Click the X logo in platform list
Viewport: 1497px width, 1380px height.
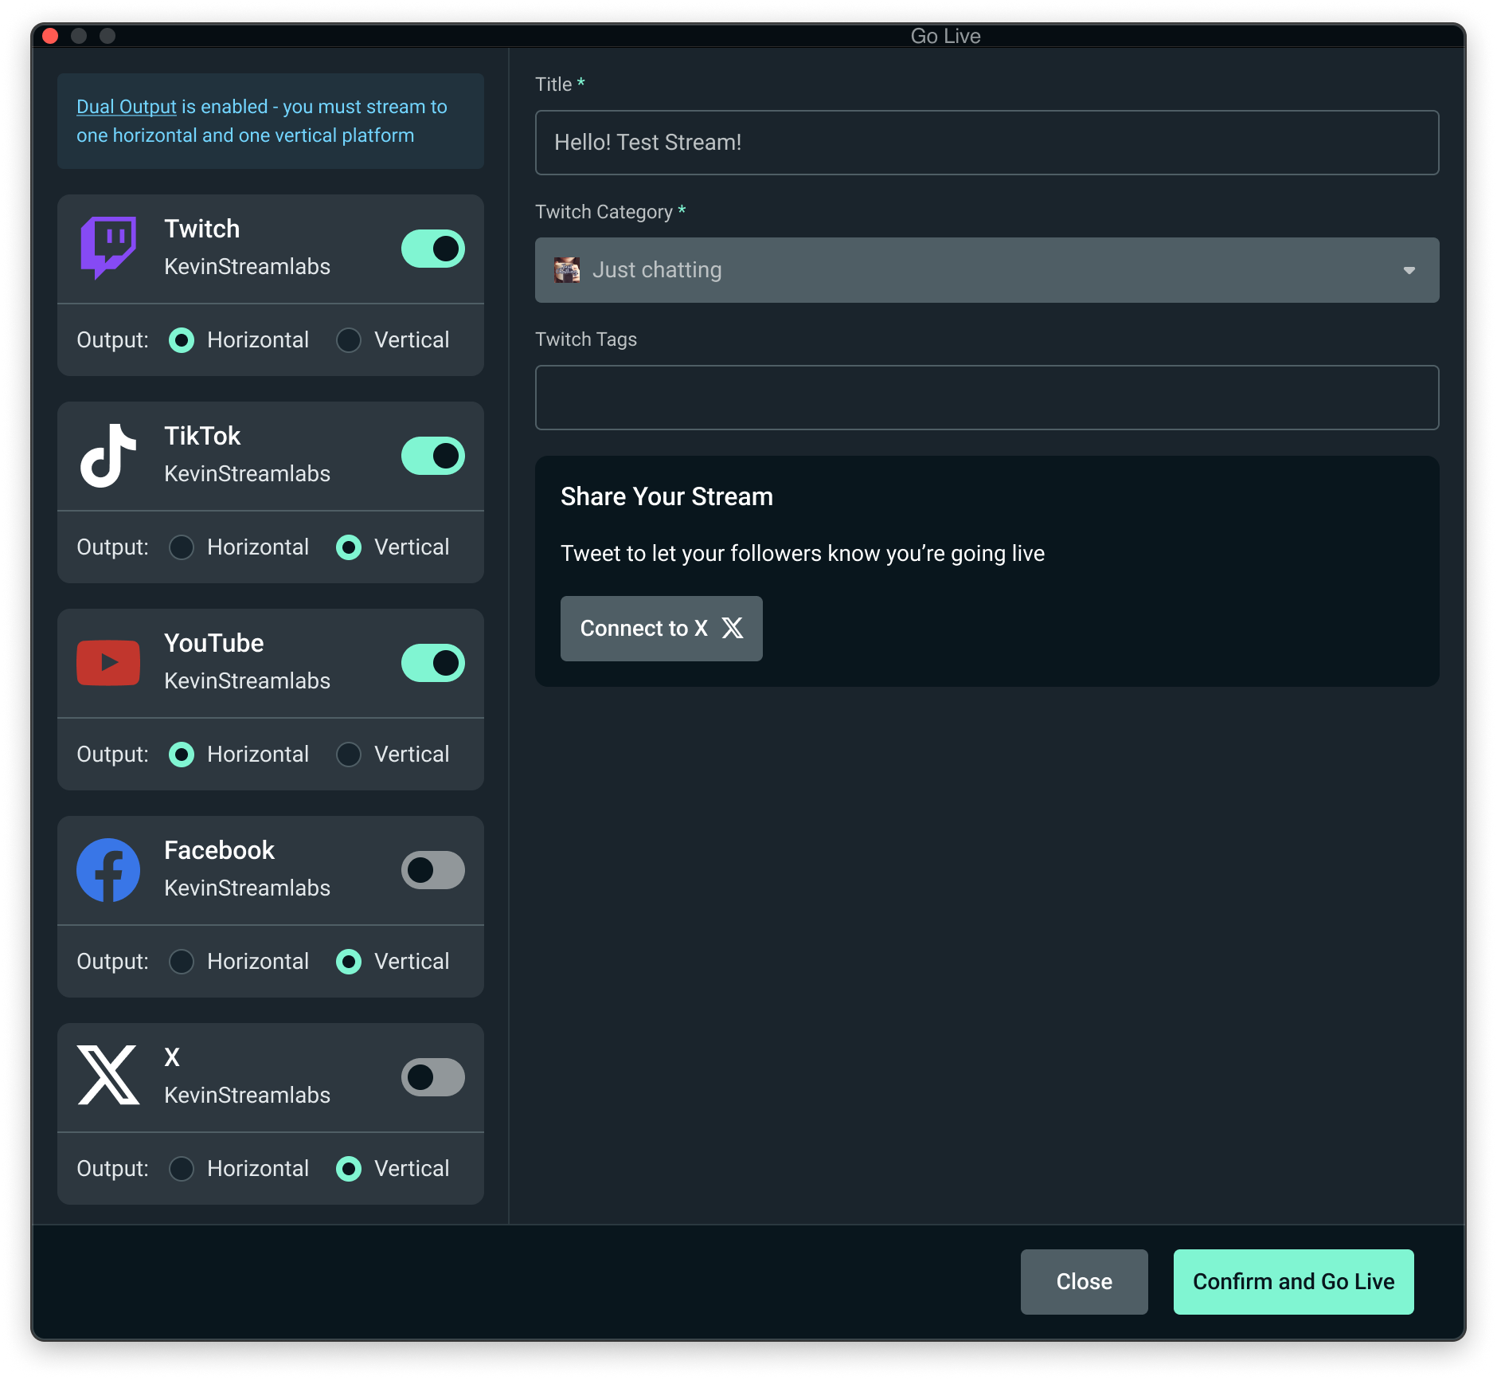click(108, 1076)
